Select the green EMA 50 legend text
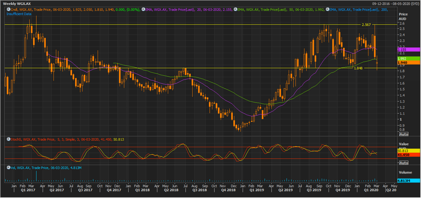Screen dimensions: 421x198 point(281,9)
